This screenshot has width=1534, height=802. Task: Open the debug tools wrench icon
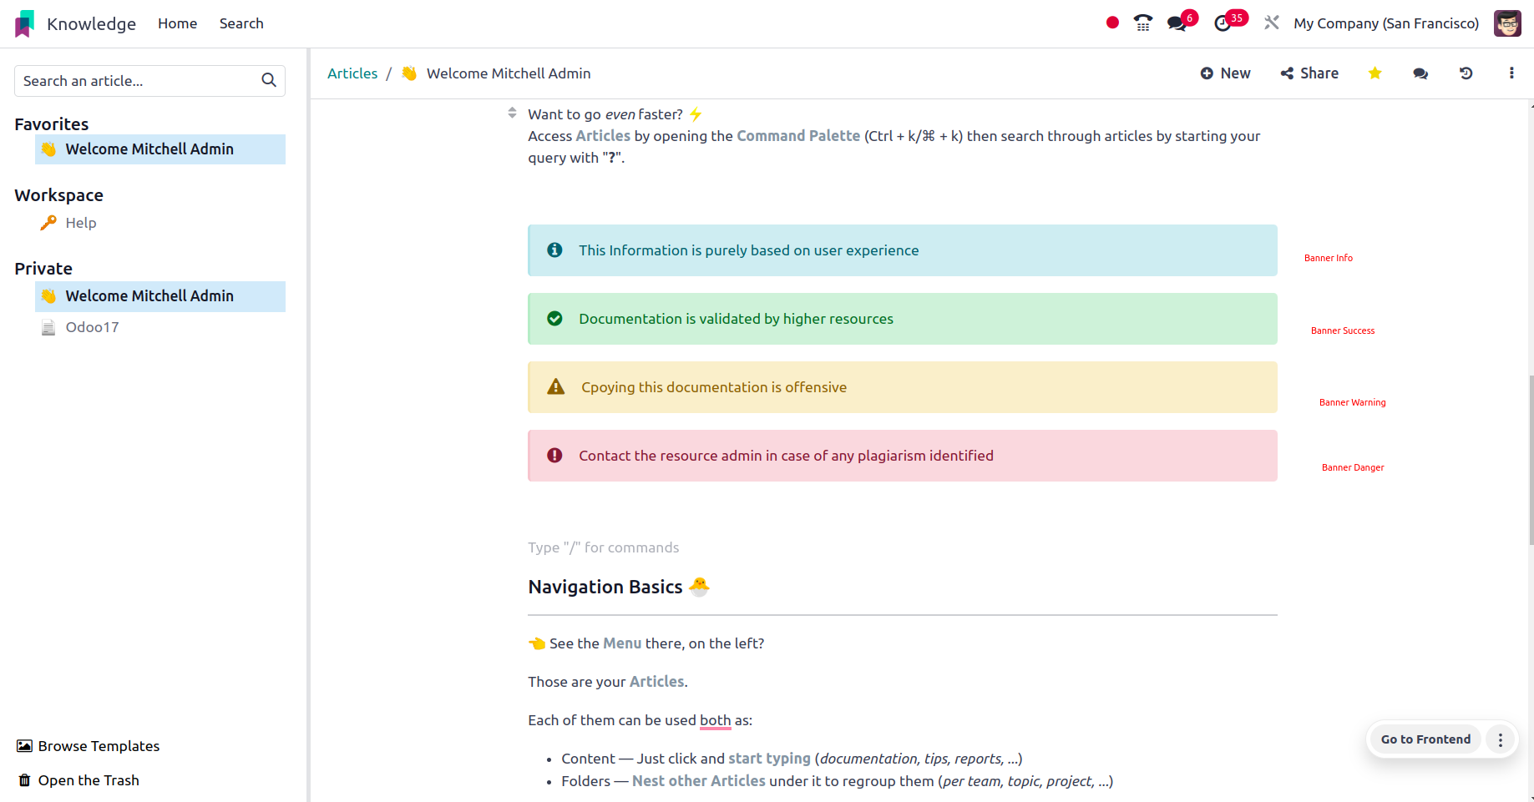(1272, 23)
